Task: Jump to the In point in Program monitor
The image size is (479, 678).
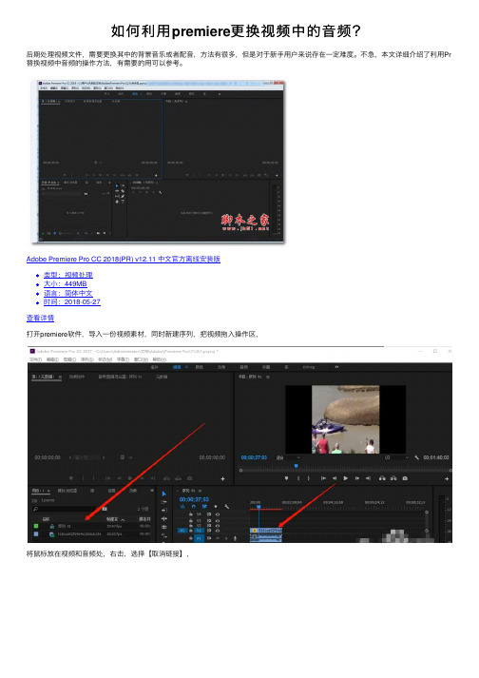Action: point(323,478)
